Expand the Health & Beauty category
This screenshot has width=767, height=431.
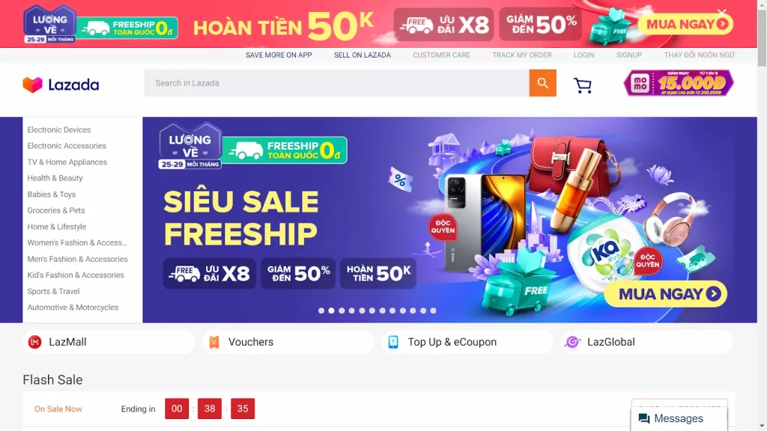pyautogui.click(x=55, y=178)
